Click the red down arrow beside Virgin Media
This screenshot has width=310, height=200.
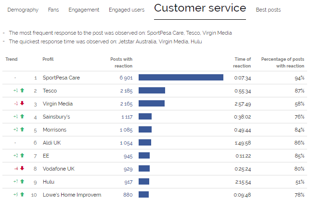22,103
